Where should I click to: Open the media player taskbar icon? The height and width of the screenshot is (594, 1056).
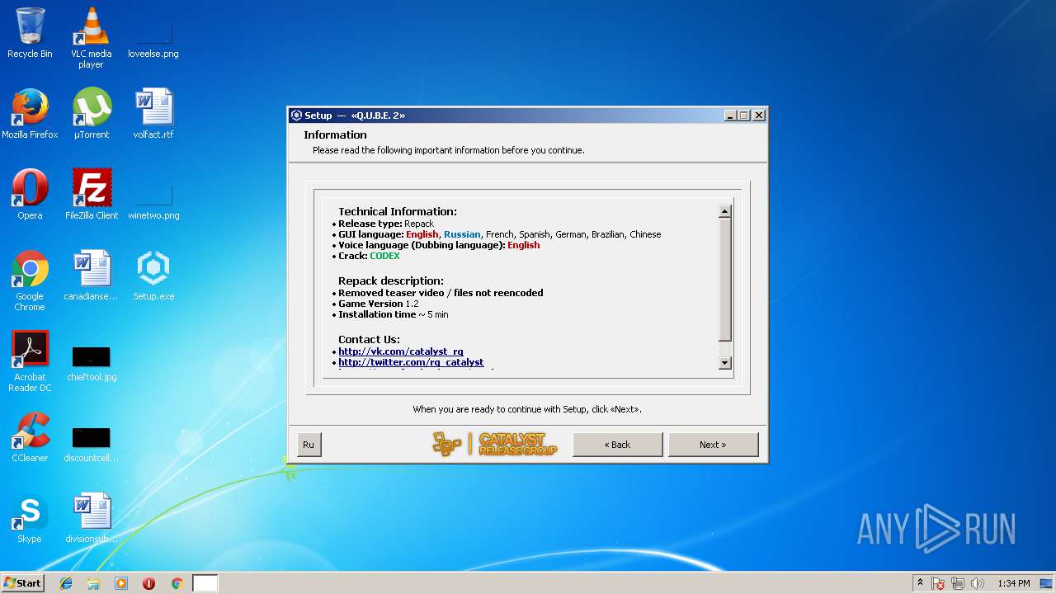[121, 583]
